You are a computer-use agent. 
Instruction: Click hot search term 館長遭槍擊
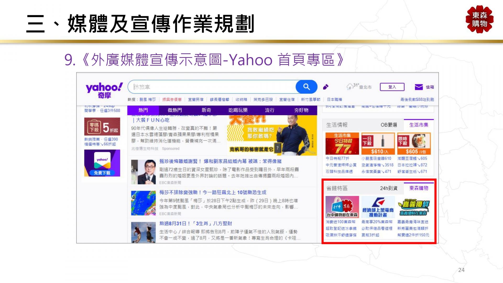tap(220, 99)
